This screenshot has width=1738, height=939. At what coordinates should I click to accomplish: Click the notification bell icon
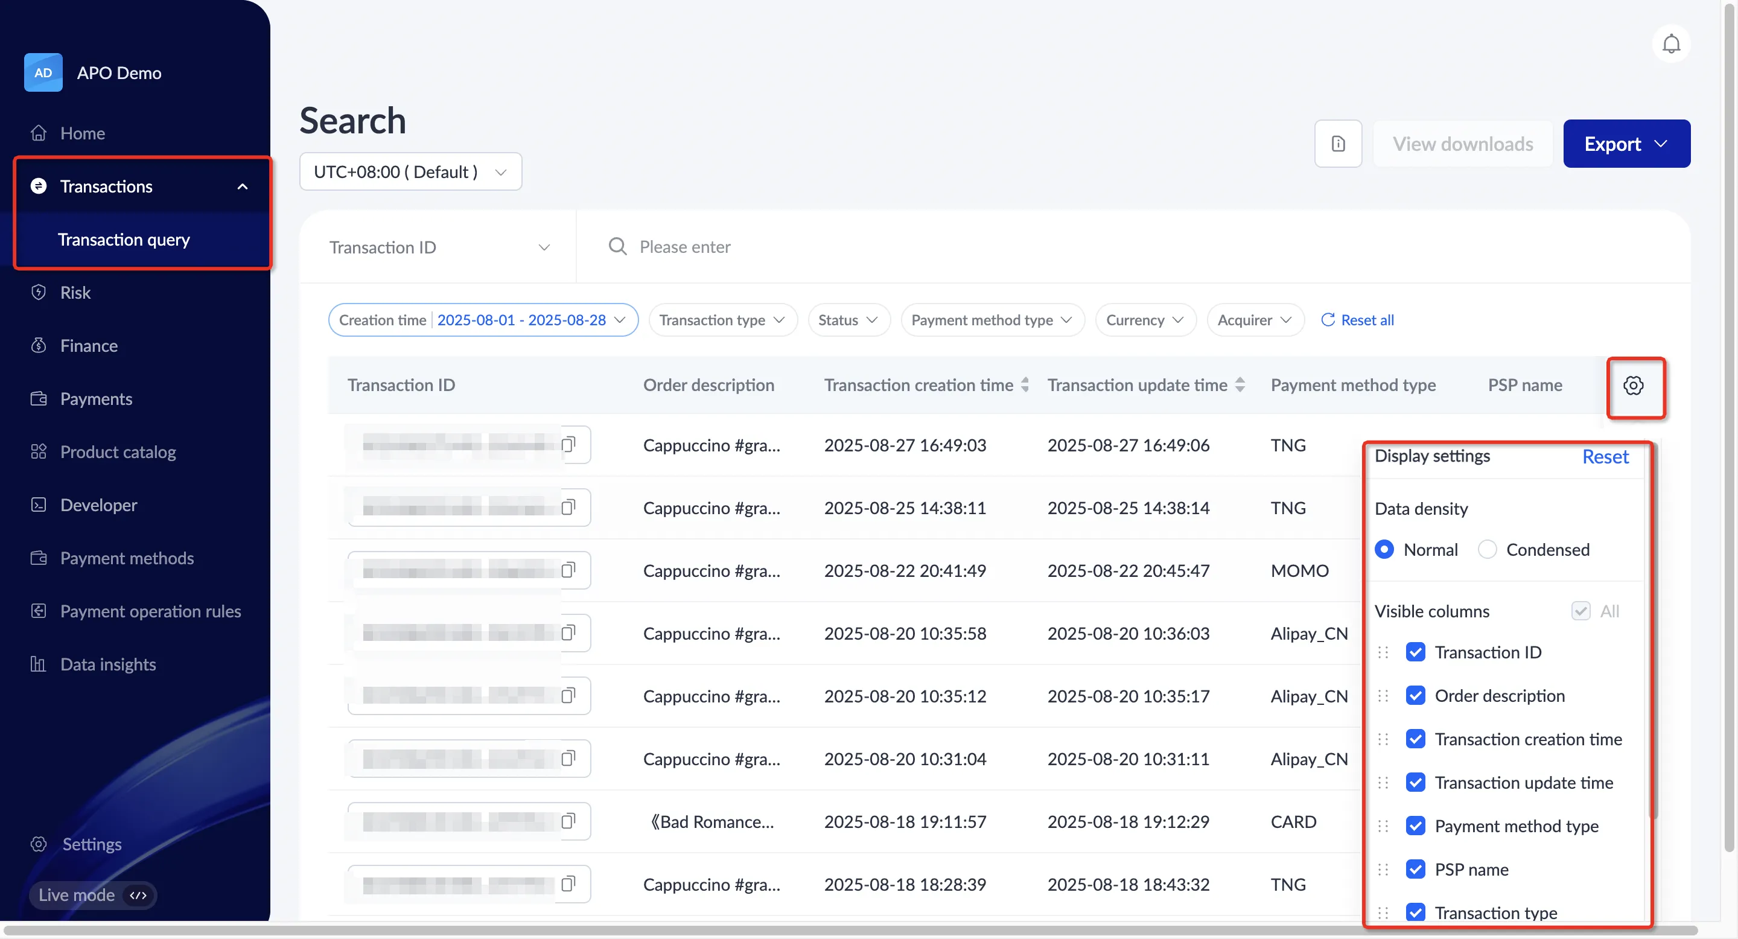click(x=1670, y=44)
